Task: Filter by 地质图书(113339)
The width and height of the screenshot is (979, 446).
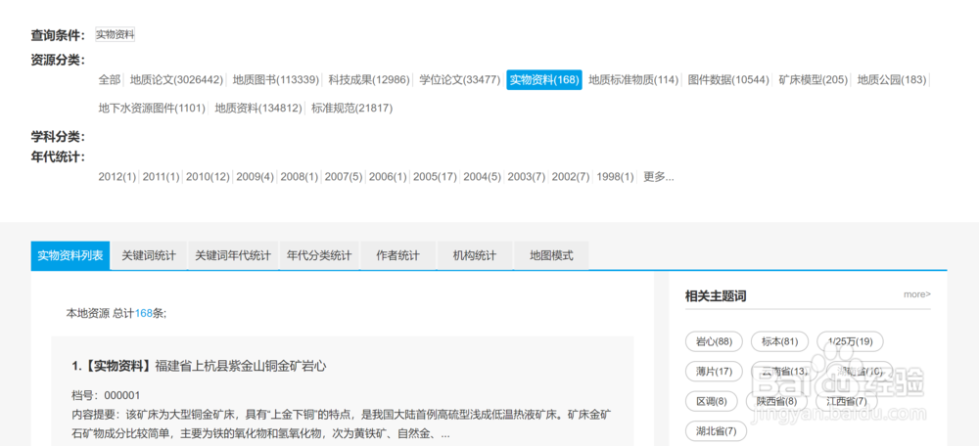Action: tap(276, 80)
